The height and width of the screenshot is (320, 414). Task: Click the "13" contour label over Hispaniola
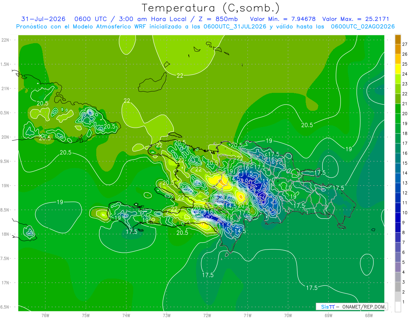click(266, 181)
